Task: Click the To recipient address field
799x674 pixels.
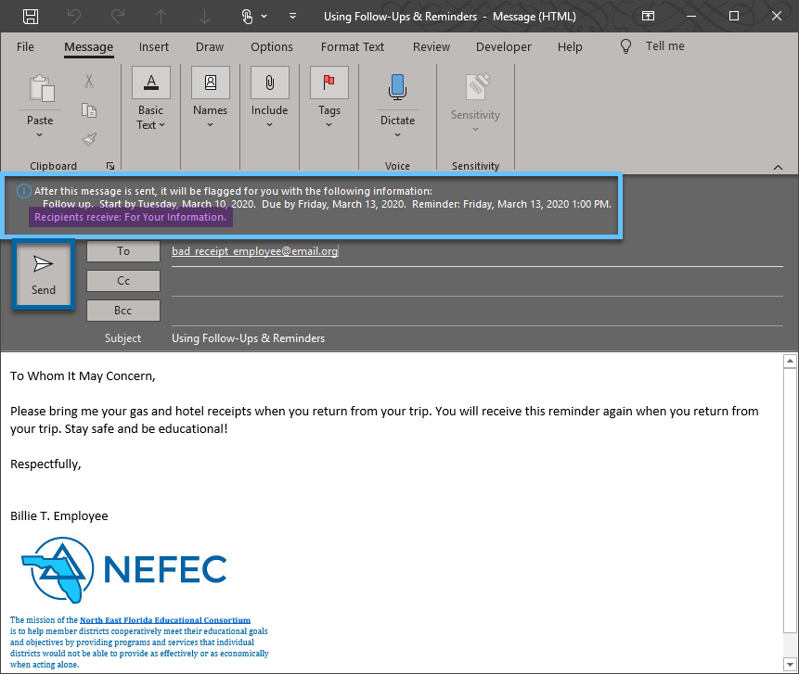Action: [477, 251]
